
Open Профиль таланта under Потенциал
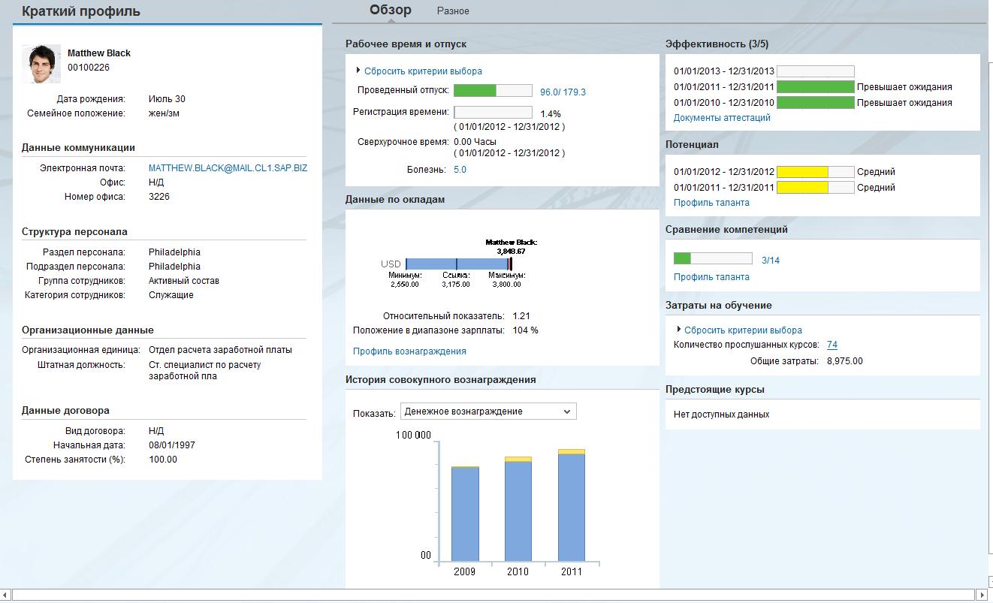pyautogui.click(x=711, y=203)
